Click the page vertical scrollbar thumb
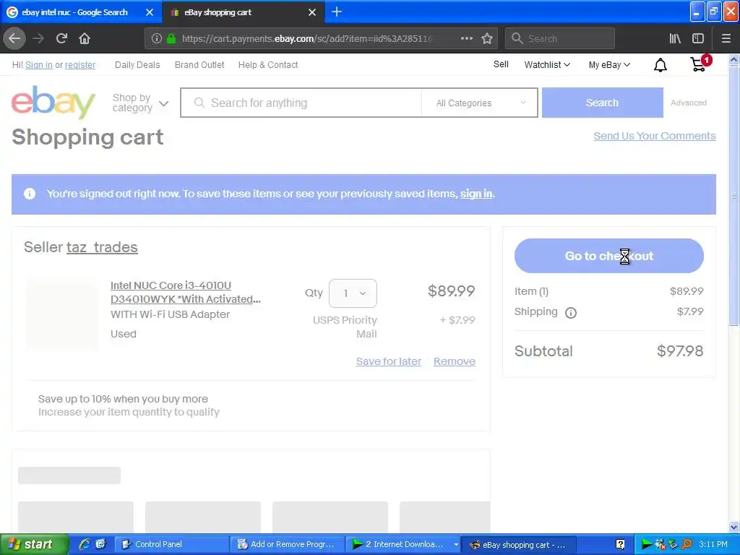 [x=734, y=195]
